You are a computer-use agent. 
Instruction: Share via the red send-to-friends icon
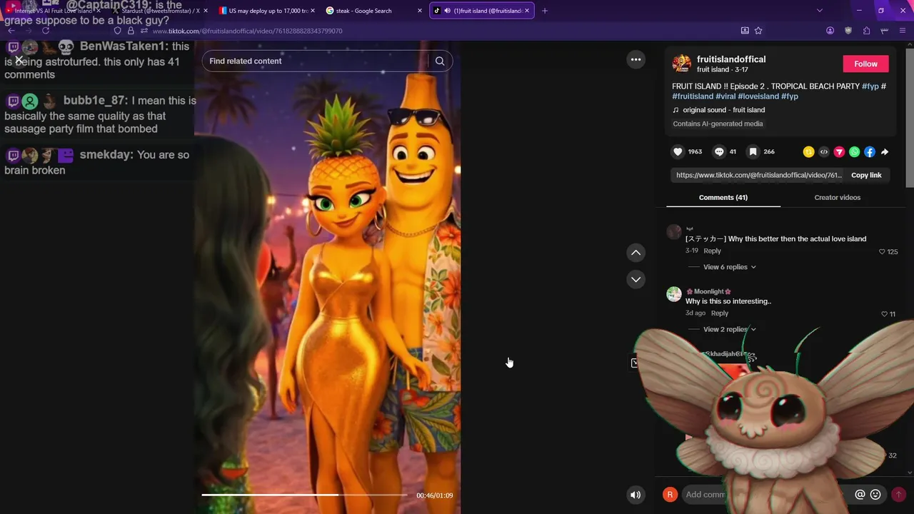[839, 151]
